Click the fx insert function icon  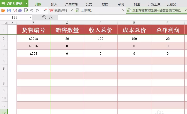51,17
